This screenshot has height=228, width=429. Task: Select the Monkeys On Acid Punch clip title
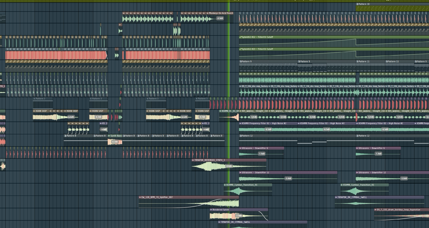click(x=221, y=13)
